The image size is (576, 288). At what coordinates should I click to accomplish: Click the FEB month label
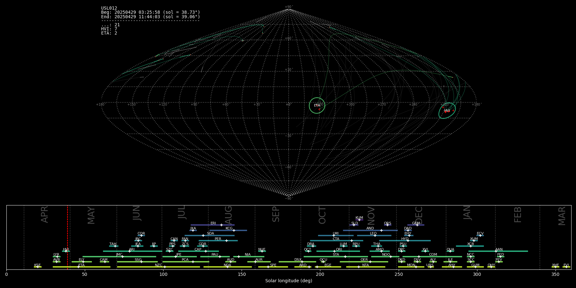pyautogui.click(x=518, y=214)
